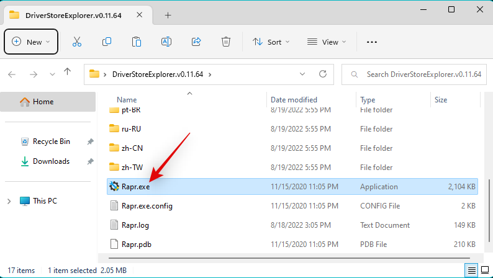This screenshot has height=278, width=493.
Task: Switch to details view in status bar
Action: click(471, 270)
